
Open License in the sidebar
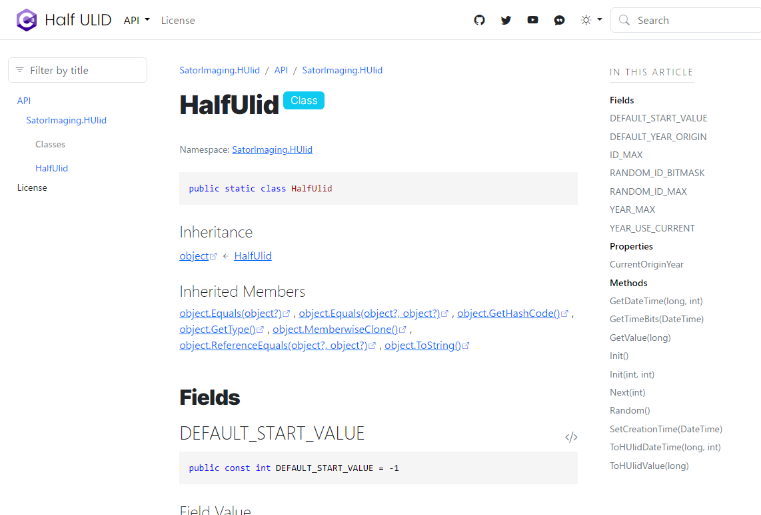pos(32,187)
